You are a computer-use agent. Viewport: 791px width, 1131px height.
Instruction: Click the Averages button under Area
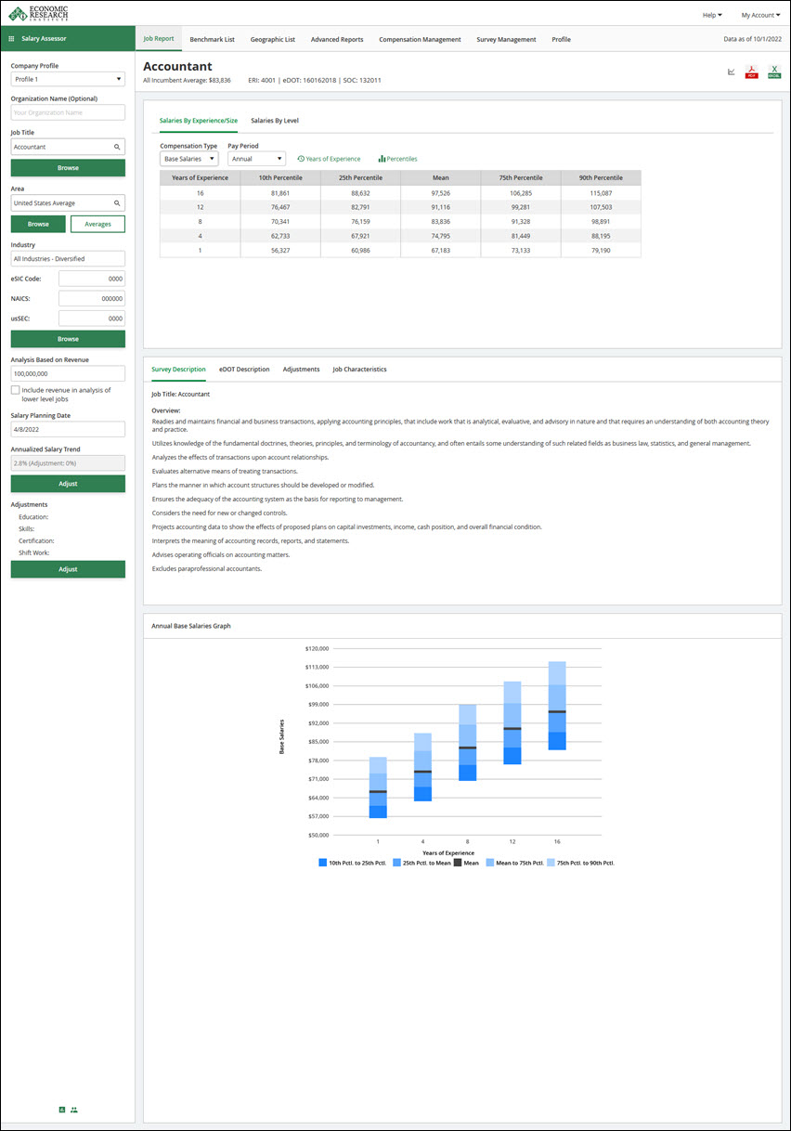pos(97,224)
